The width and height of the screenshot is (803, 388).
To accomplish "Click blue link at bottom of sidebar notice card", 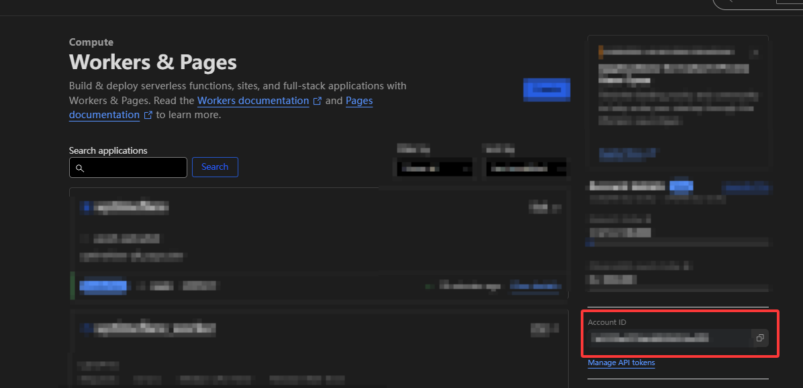I will pyautogui.click(x=627, y=154).
